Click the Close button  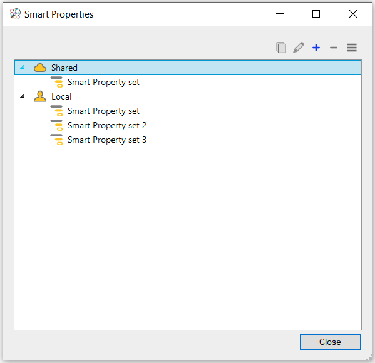[331, 342]
